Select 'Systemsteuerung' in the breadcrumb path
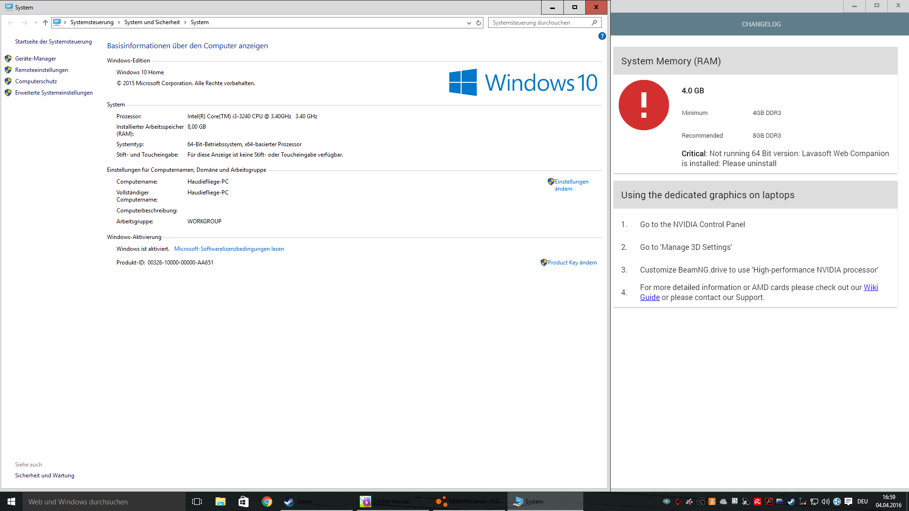This screenshot has height=511, width=909. (92, 22)
